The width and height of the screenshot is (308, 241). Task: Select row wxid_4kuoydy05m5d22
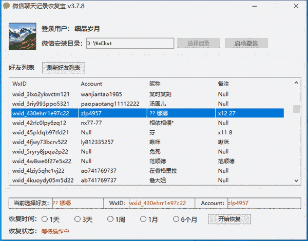[x=147, y=180]
